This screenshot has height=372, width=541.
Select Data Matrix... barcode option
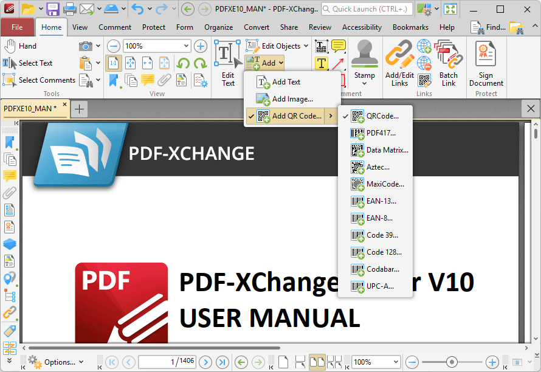coord(376,150)
